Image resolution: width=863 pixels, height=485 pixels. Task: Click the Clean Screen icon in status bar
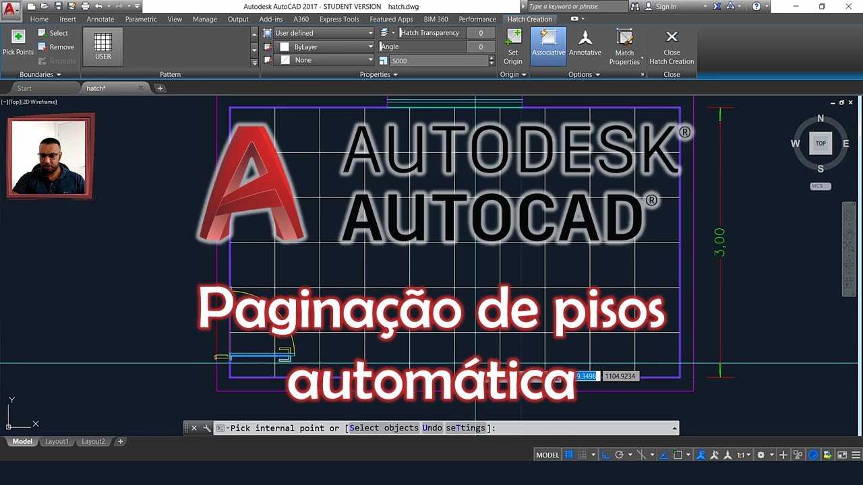[x=842, y=455]
